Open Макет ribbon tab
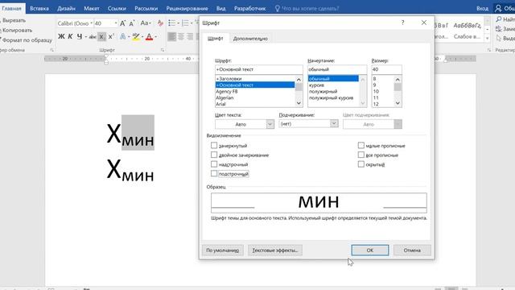This screenshot has height=290, width=515. click(91, 9)
